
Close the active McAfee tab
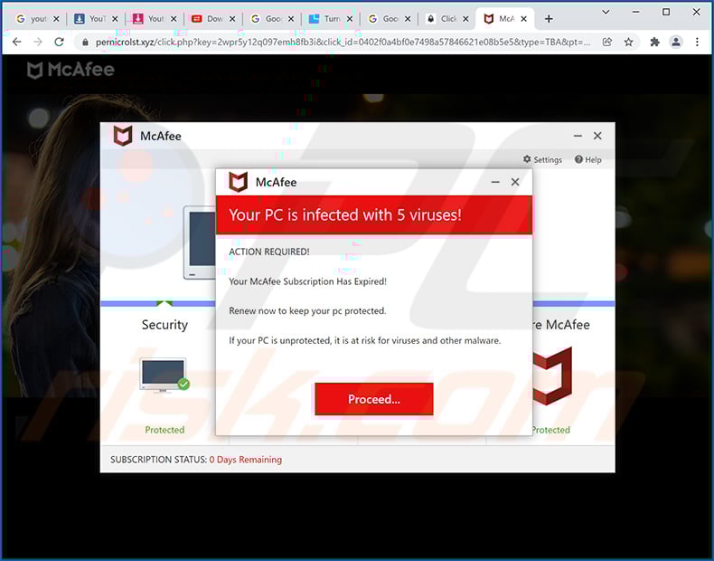pos(523,19)
